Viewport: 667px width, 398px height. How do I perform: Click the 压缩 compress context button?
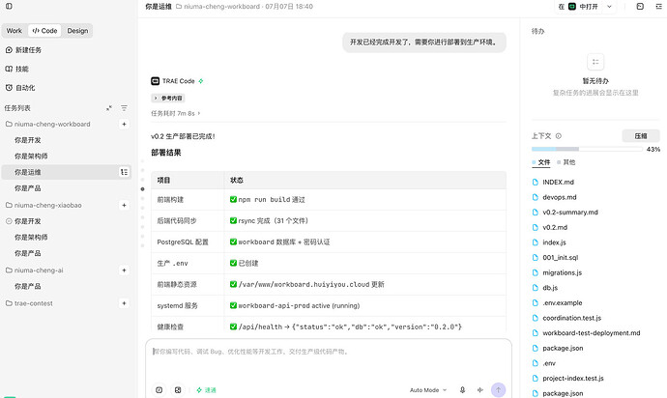[x=641, y=136]
